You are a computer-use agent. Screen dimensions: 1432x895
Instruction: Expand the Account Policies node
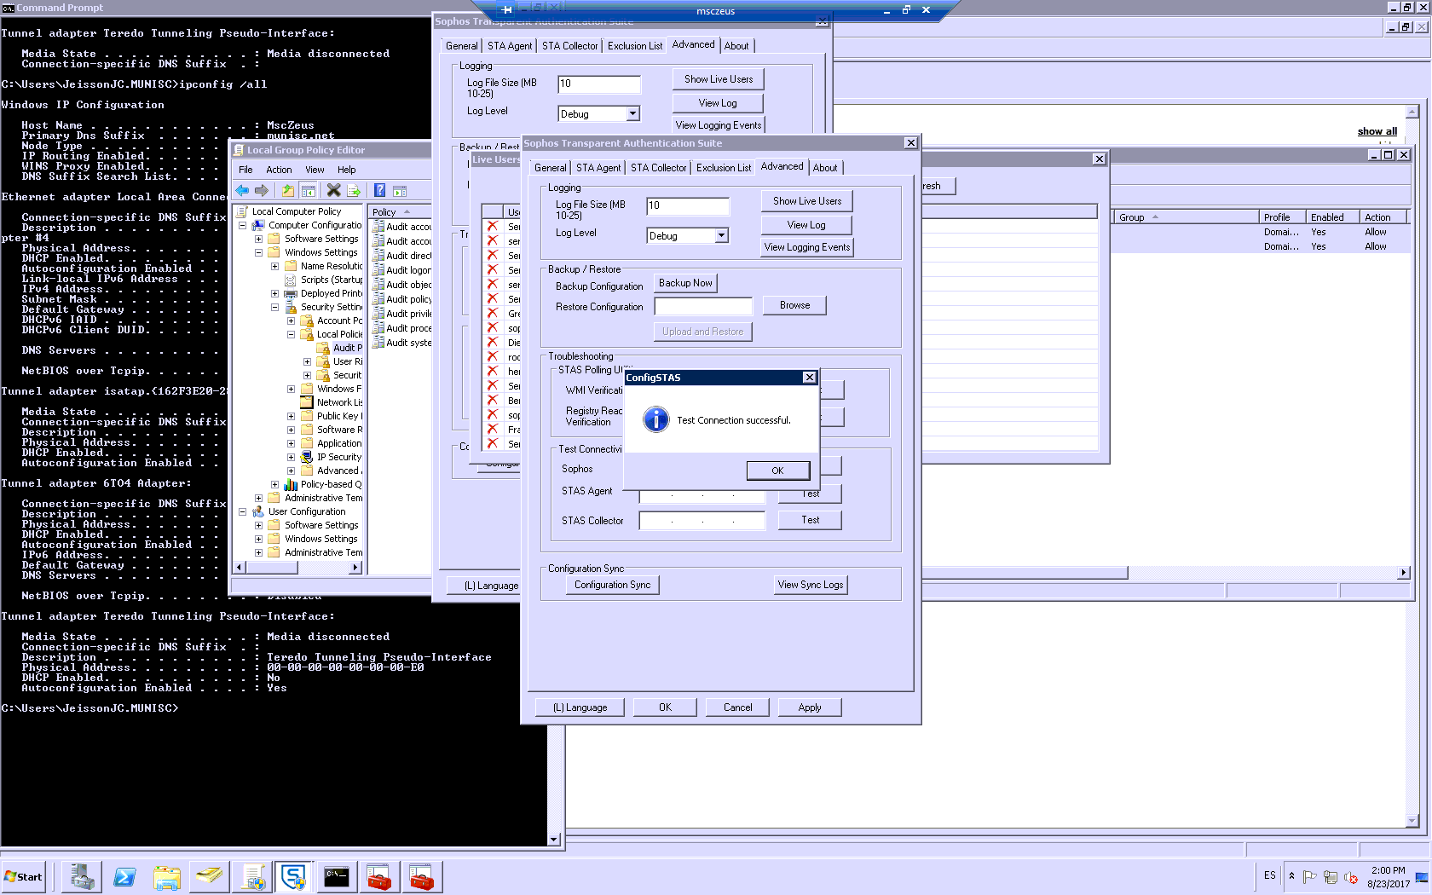pos(291,320)
